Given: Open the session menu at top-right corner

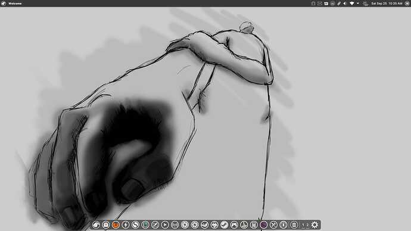Looking at the screenshot, I should click(407, 4).
